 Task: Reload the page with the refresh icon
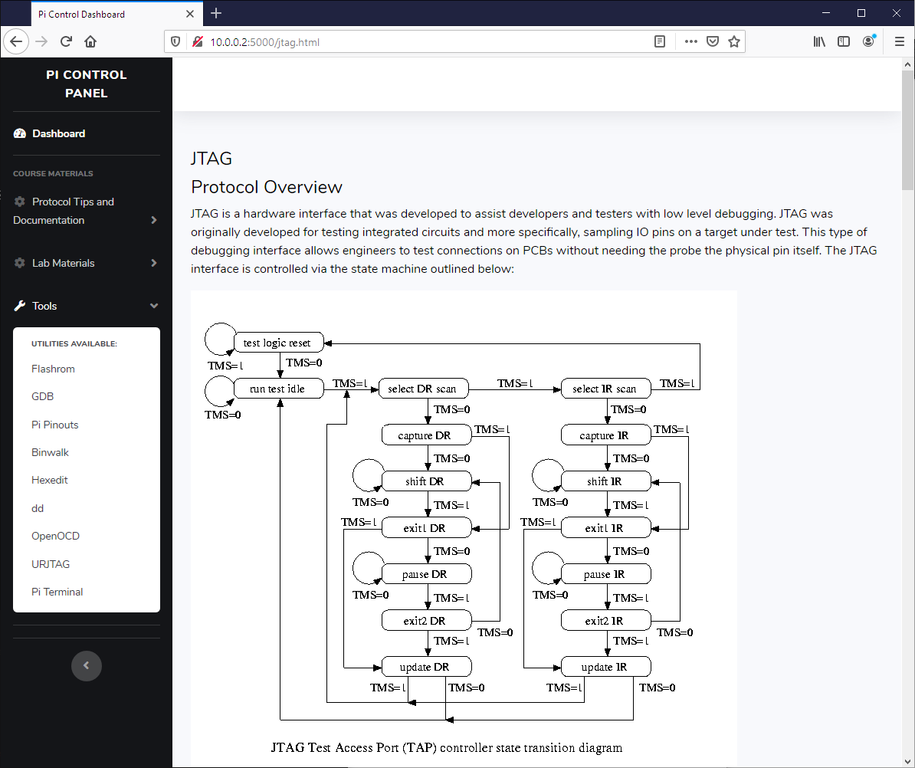tap(66, 42)
